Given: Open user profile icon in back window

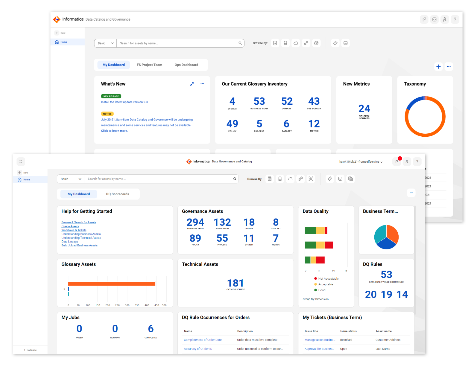Looking at the screenshot, I should tap(445, 19).
